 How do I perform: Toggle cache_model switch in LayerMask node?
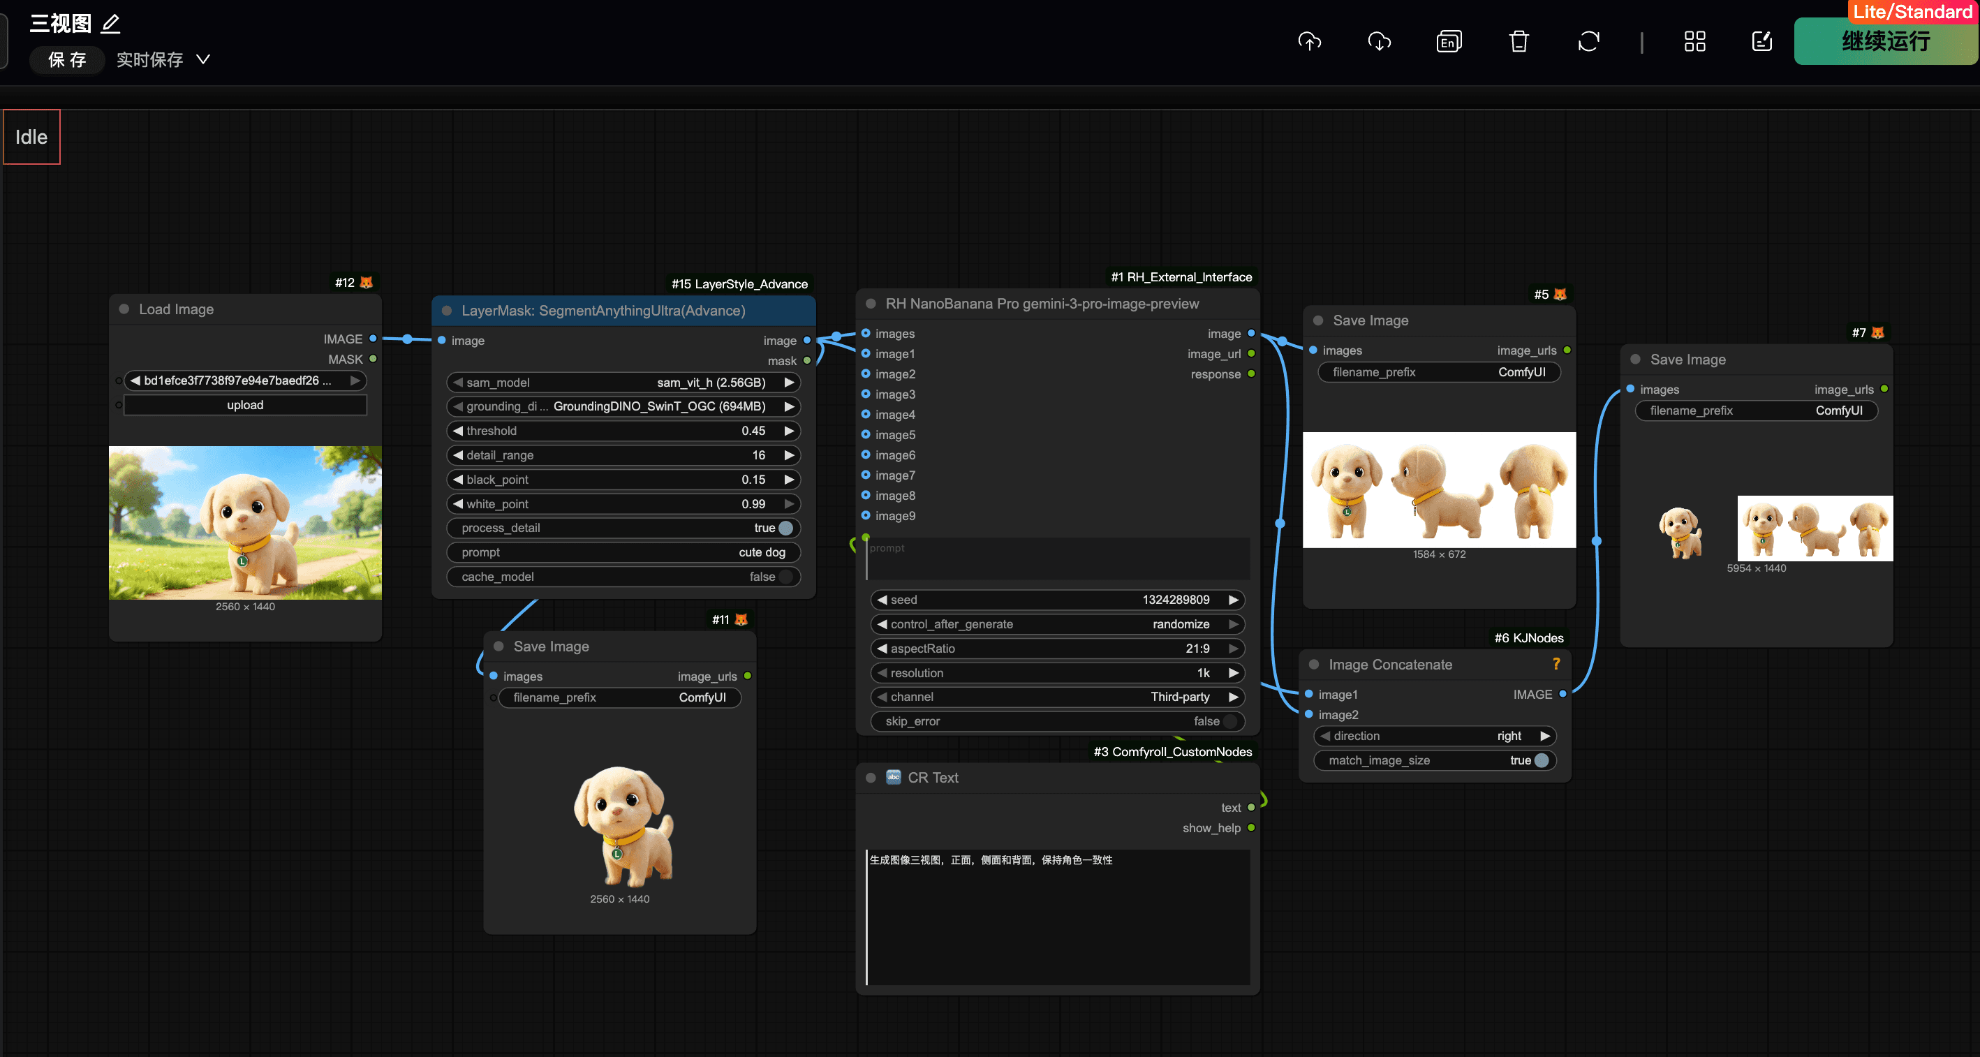[x=785, y=577]
